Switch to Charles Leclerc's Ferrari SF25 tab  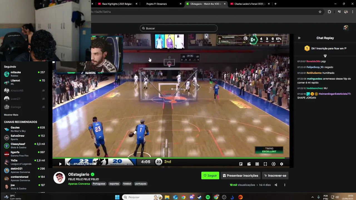(x=249, y=4)
